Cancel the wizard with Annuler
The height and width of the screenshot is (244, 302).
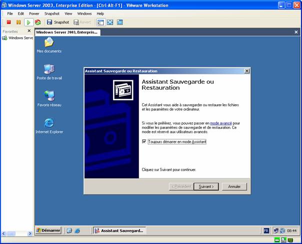(234, 186)
